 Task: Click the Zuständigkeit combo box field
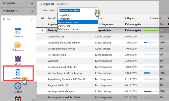pos(76,10)
